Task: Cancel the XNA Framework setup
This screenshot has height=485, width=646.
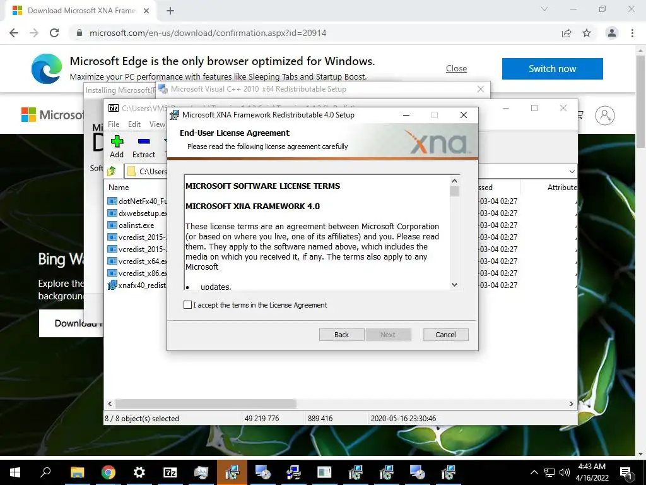Action: click(446, 335)
